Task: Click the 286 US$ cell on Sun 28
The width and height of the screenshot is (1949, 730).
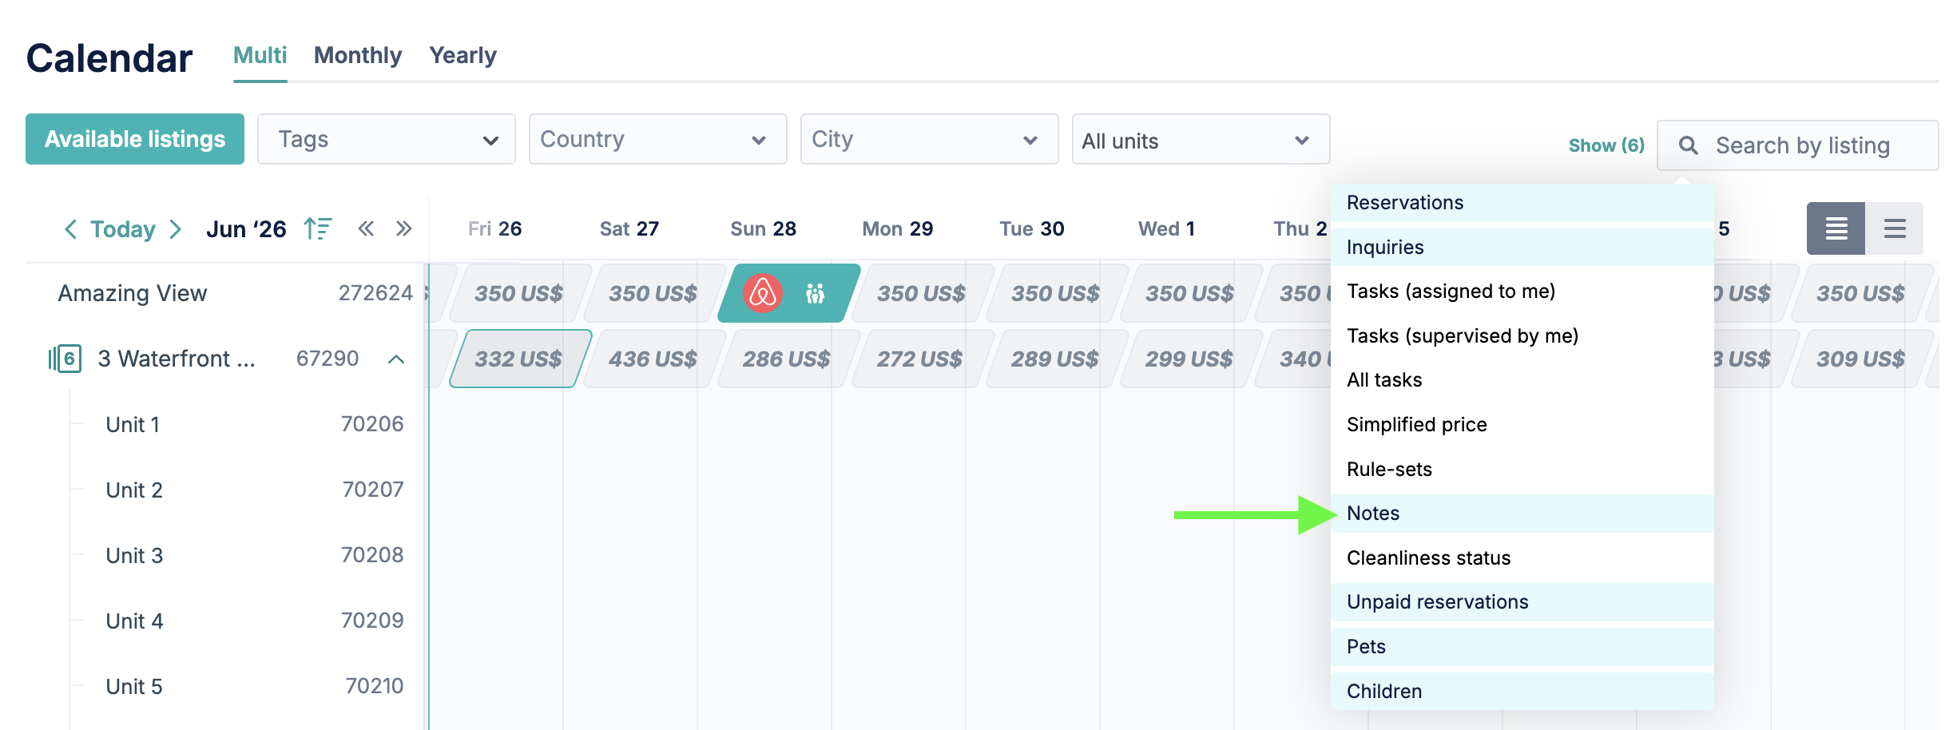Action: pyautogui.click(x=788, y=359)
